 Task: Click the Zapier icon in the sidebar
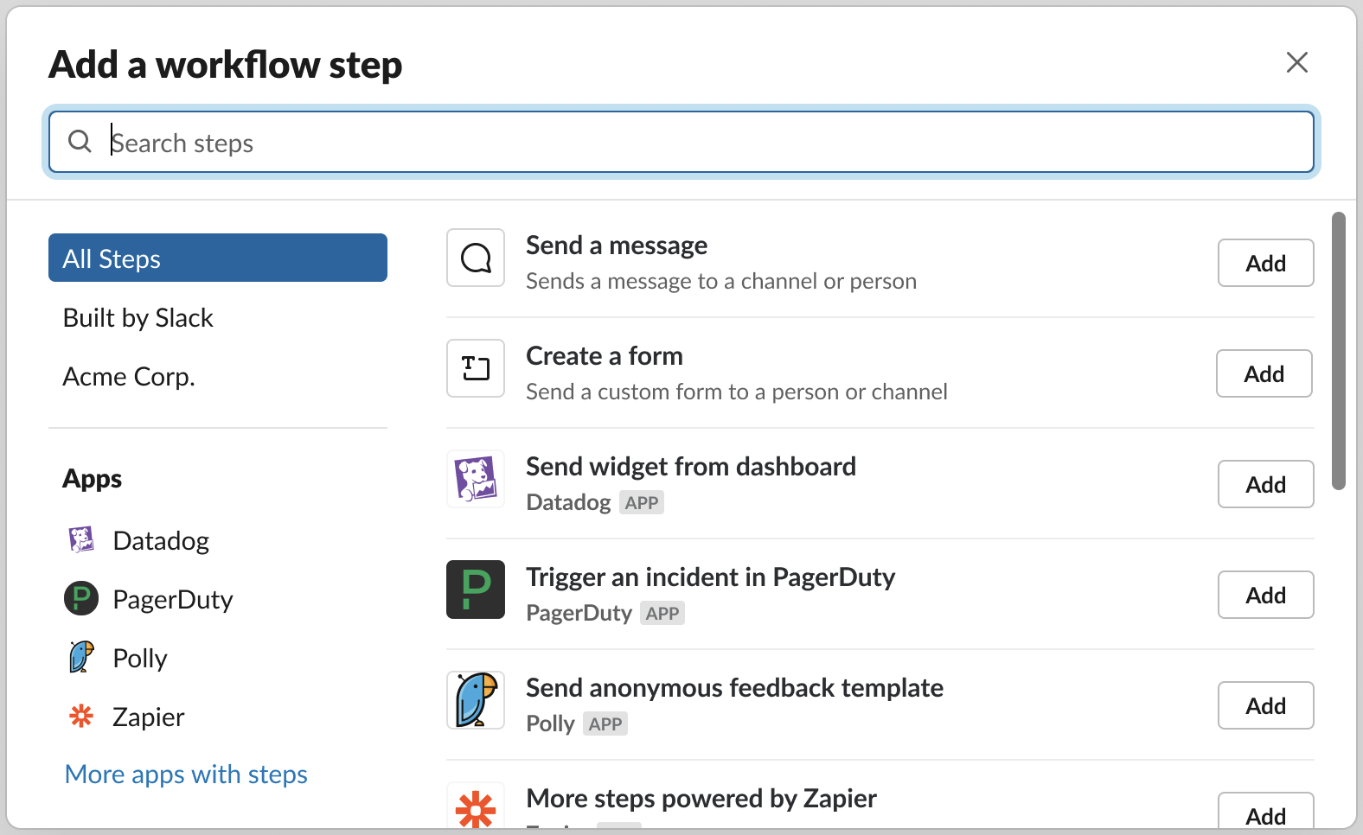click(81, 716)
